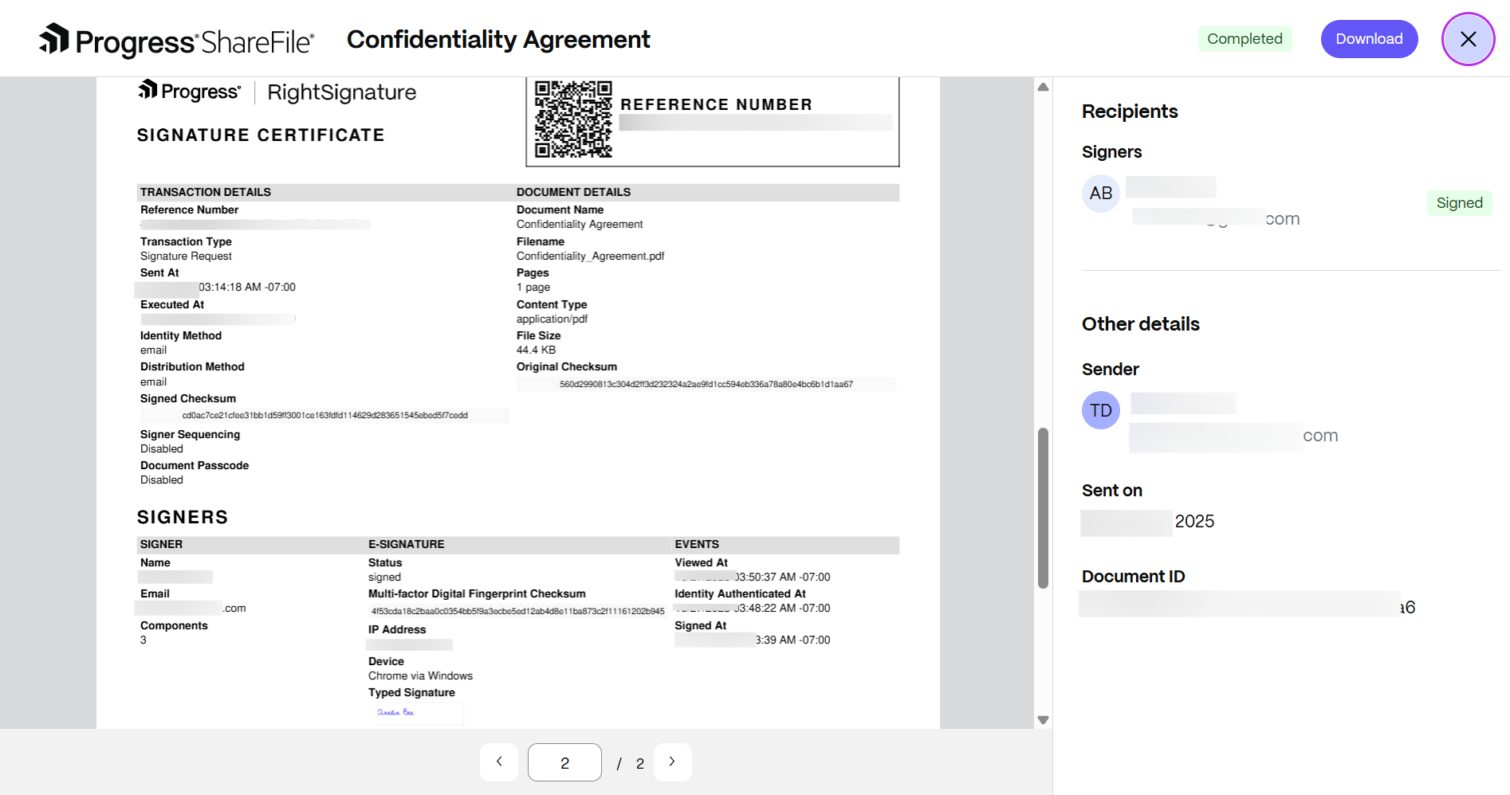Image resolution: width=1510 pixels, height=795 pixels.
Task: Click the Progress RightSignature logo in the certificate
Action: pyautogui.click(x=276, y=92)
